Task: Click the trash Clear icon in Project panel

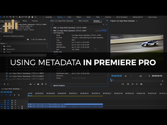Action: pos(46,84)
